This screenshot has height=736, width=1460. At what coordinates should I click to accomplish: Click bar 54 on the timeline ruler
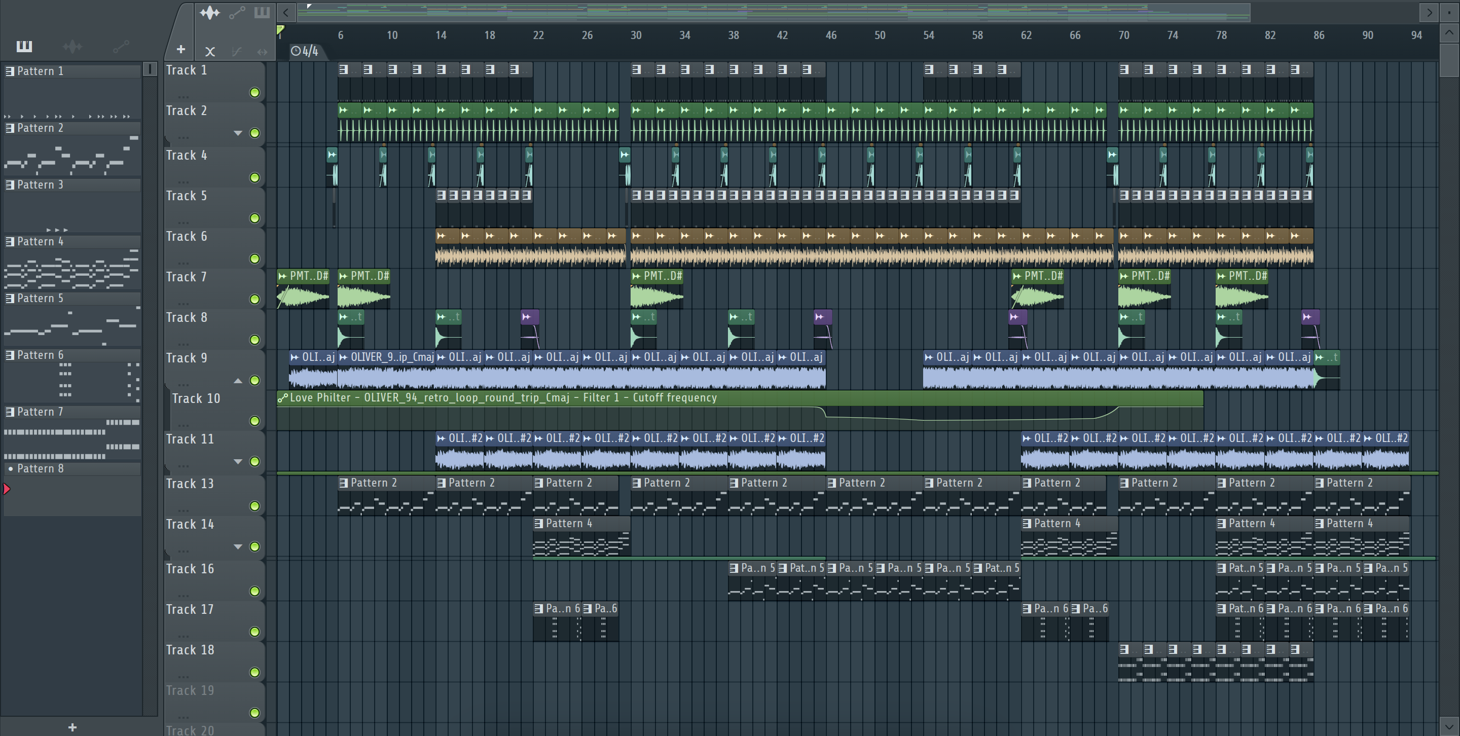click(x=928, y=35)
